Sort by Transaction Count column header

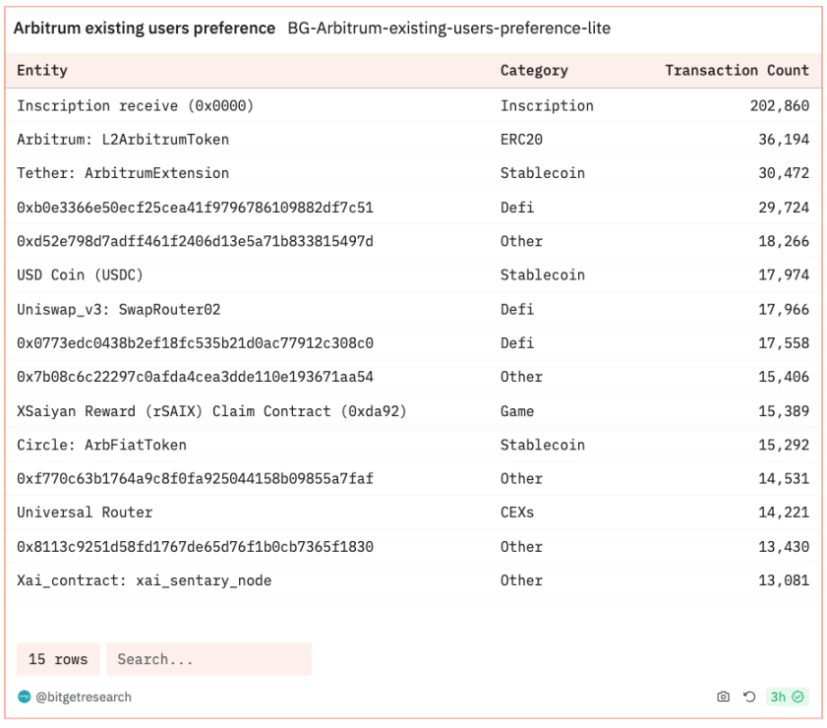click(x=737, y=70)
